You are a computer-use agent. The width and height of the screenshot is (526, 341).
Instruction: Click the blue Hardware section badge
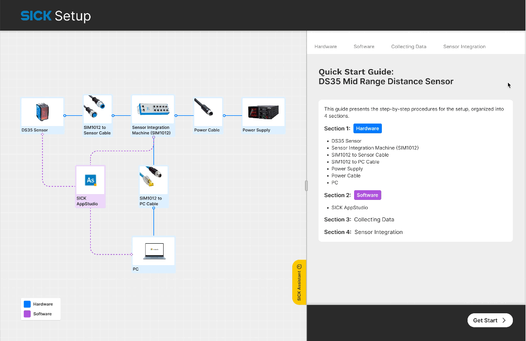point(367,128)
